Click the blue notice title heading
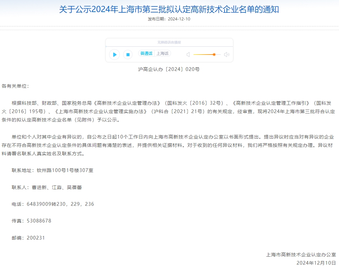 (x=169, y=9)
